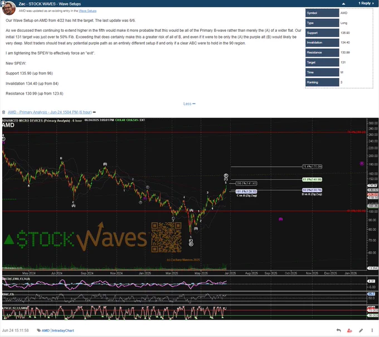
Task: Open Zac's profile avatar picture
Action: click(9, 8)
